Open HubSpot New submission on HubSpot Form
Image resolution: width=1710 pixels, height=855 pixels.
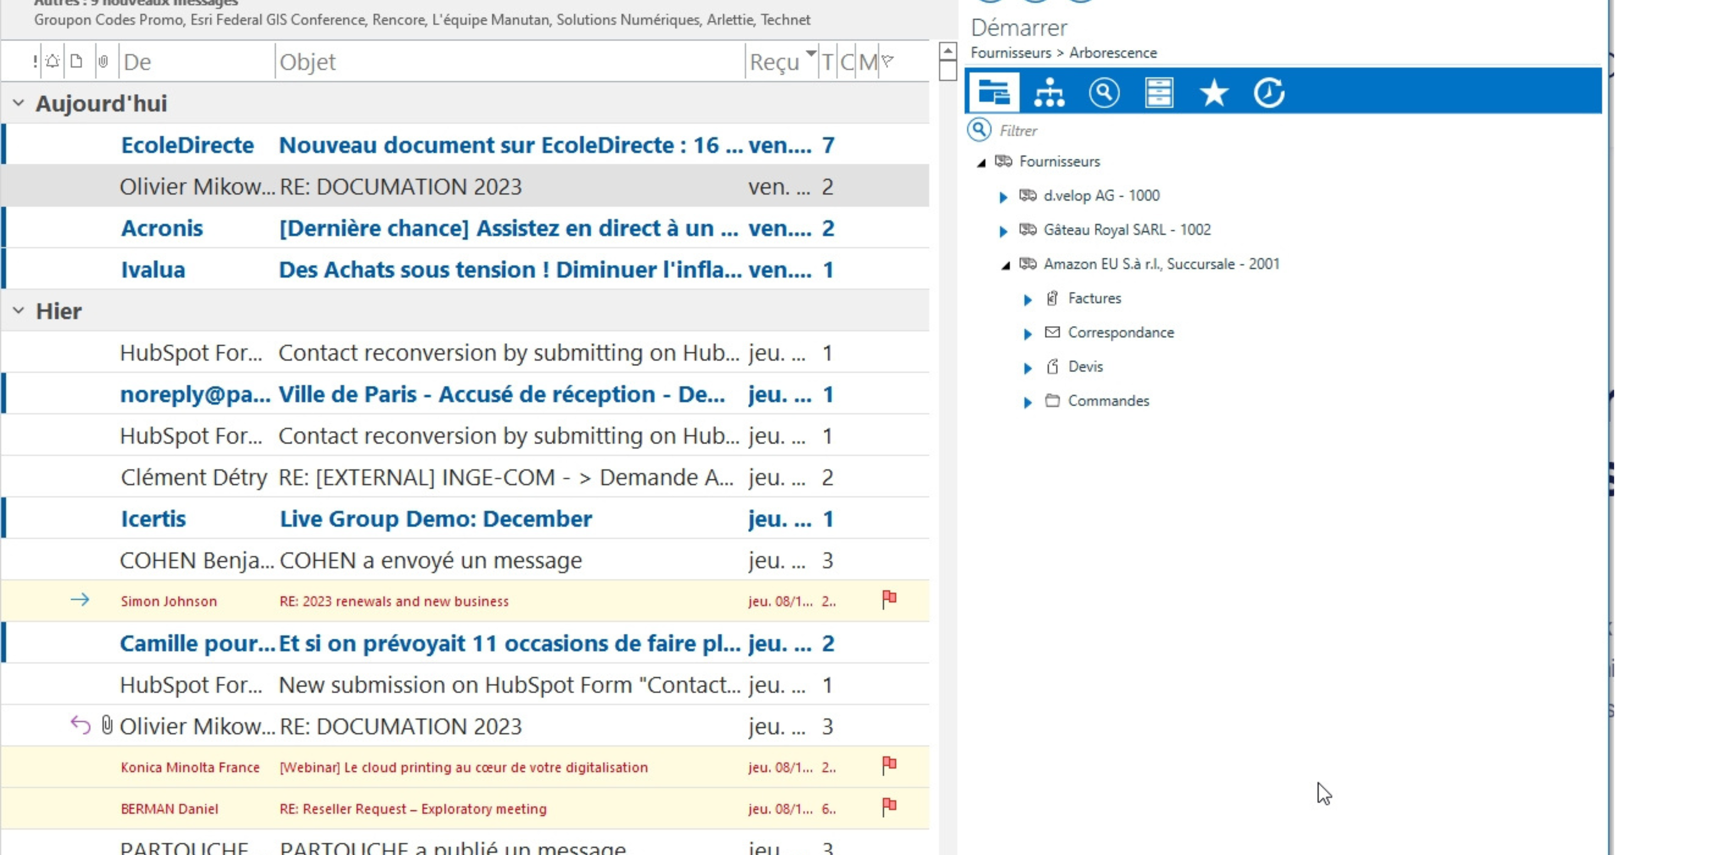pos(465,684)
